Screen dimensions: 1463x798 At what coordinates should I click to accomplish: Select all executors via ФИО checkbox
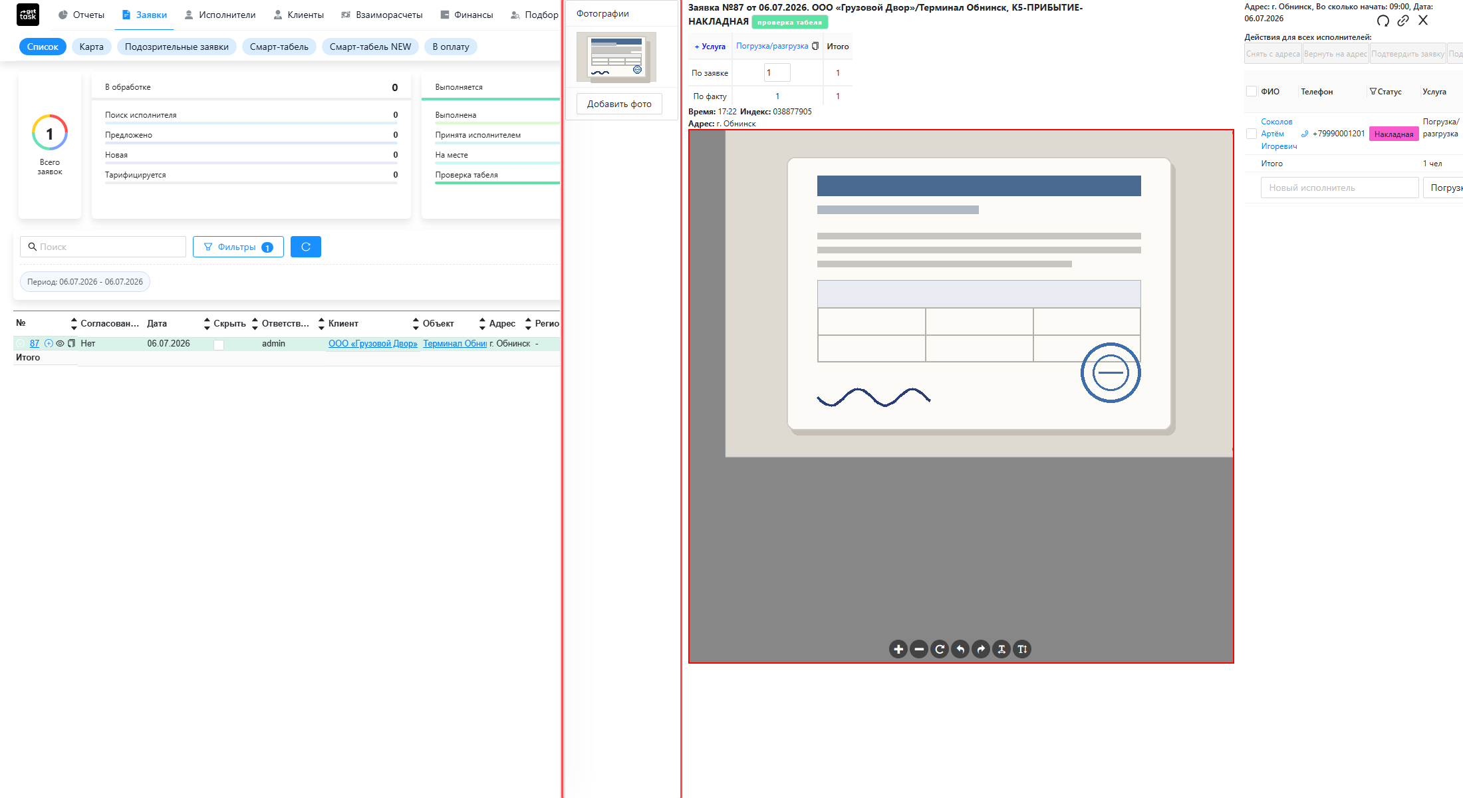click(1252, 92)
